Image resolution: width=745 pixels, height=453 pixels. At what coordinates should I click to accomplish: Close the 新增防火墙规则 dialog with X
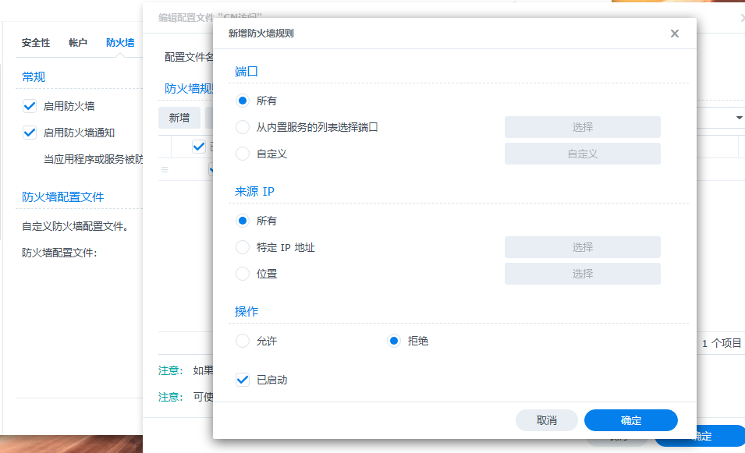tap(674, 34)
